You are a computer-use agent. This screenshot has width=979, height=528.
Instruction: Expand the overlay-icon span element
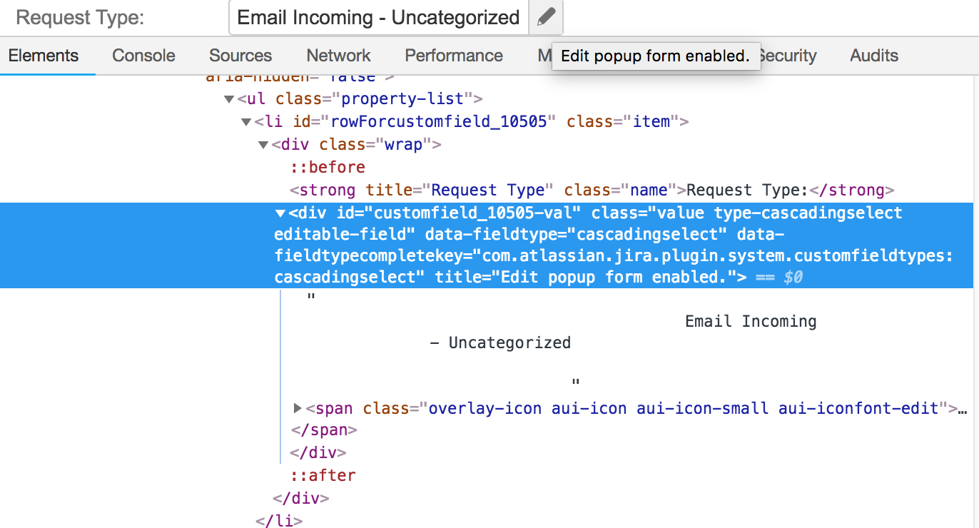[298, 407]
